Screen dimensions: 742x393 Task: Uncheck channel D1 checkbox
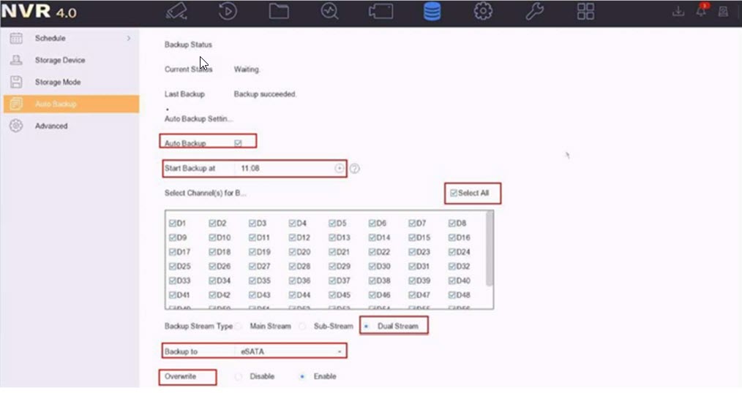click(172, 224)
